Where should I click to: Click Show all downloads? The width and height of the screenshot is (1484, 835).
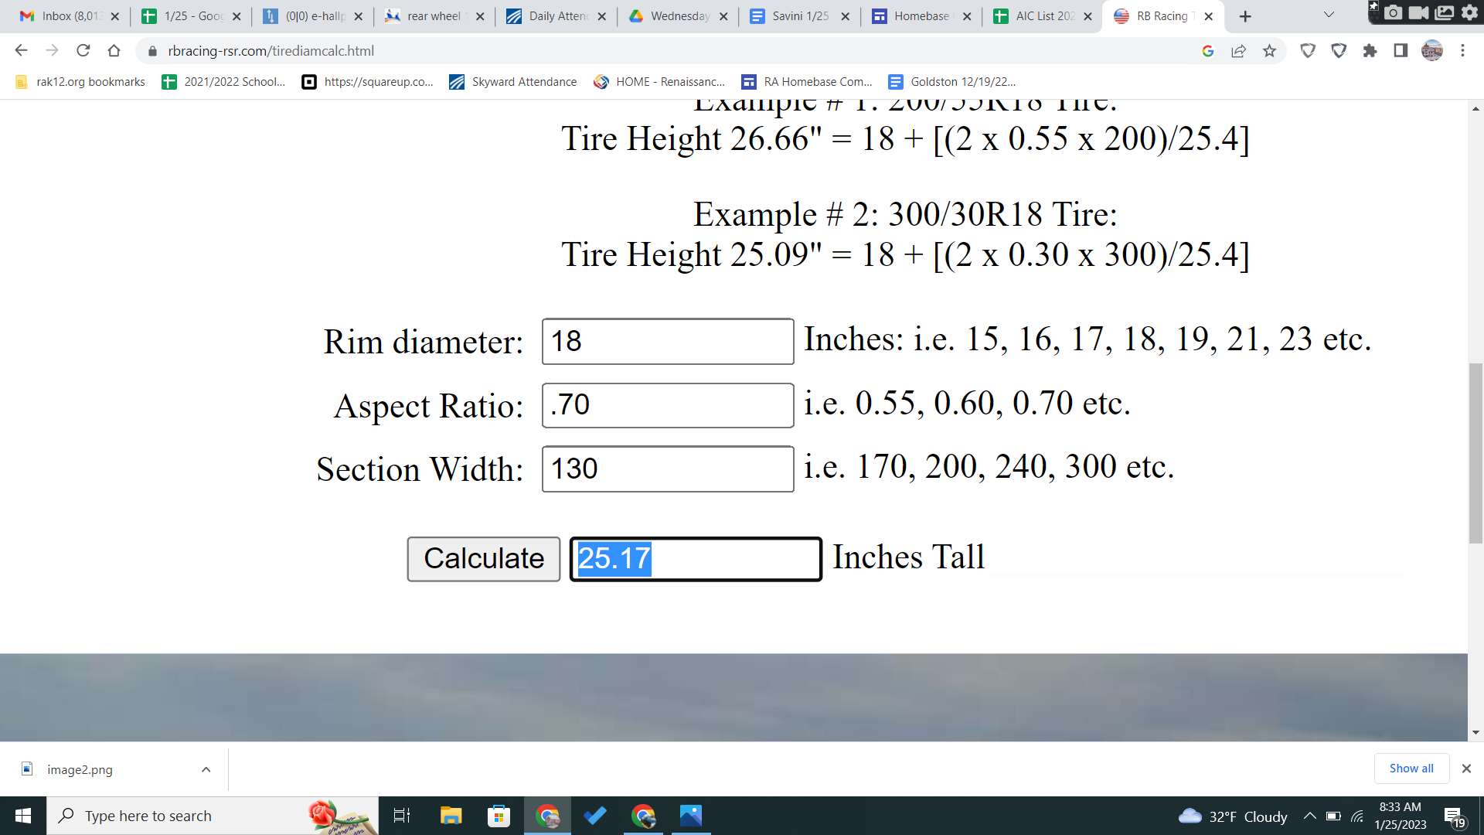(1411, 769)
